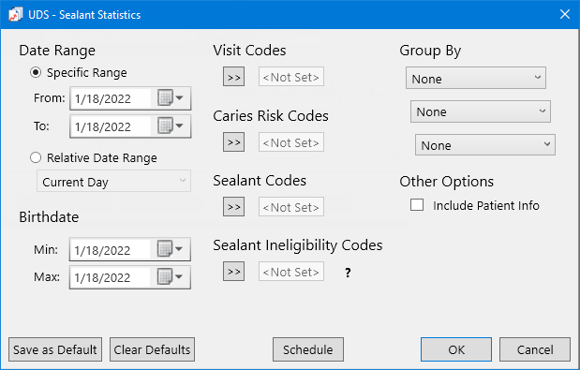580x370 pixels.
Task: Click the Save as Default button
Action: (55, 349)
